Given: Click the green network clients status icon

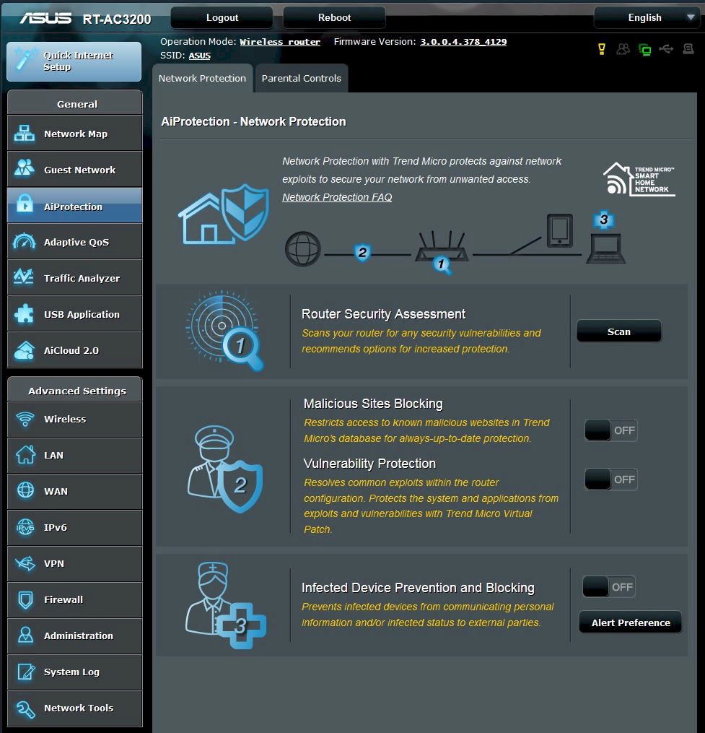Looking at the screenshot, I should pos(644,49).
